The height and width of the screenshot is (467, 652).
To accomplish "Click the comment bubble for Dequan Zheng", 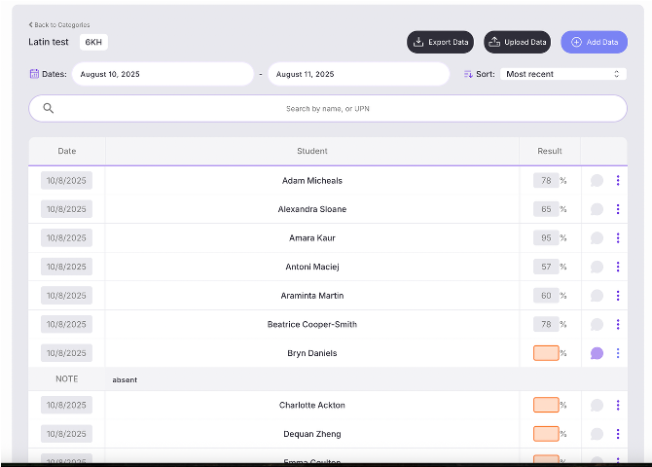I will pos(597,434).
